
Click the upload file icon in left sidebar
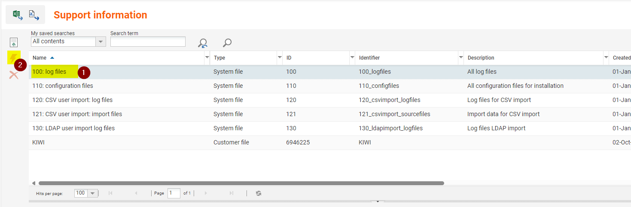pos(14,42)
